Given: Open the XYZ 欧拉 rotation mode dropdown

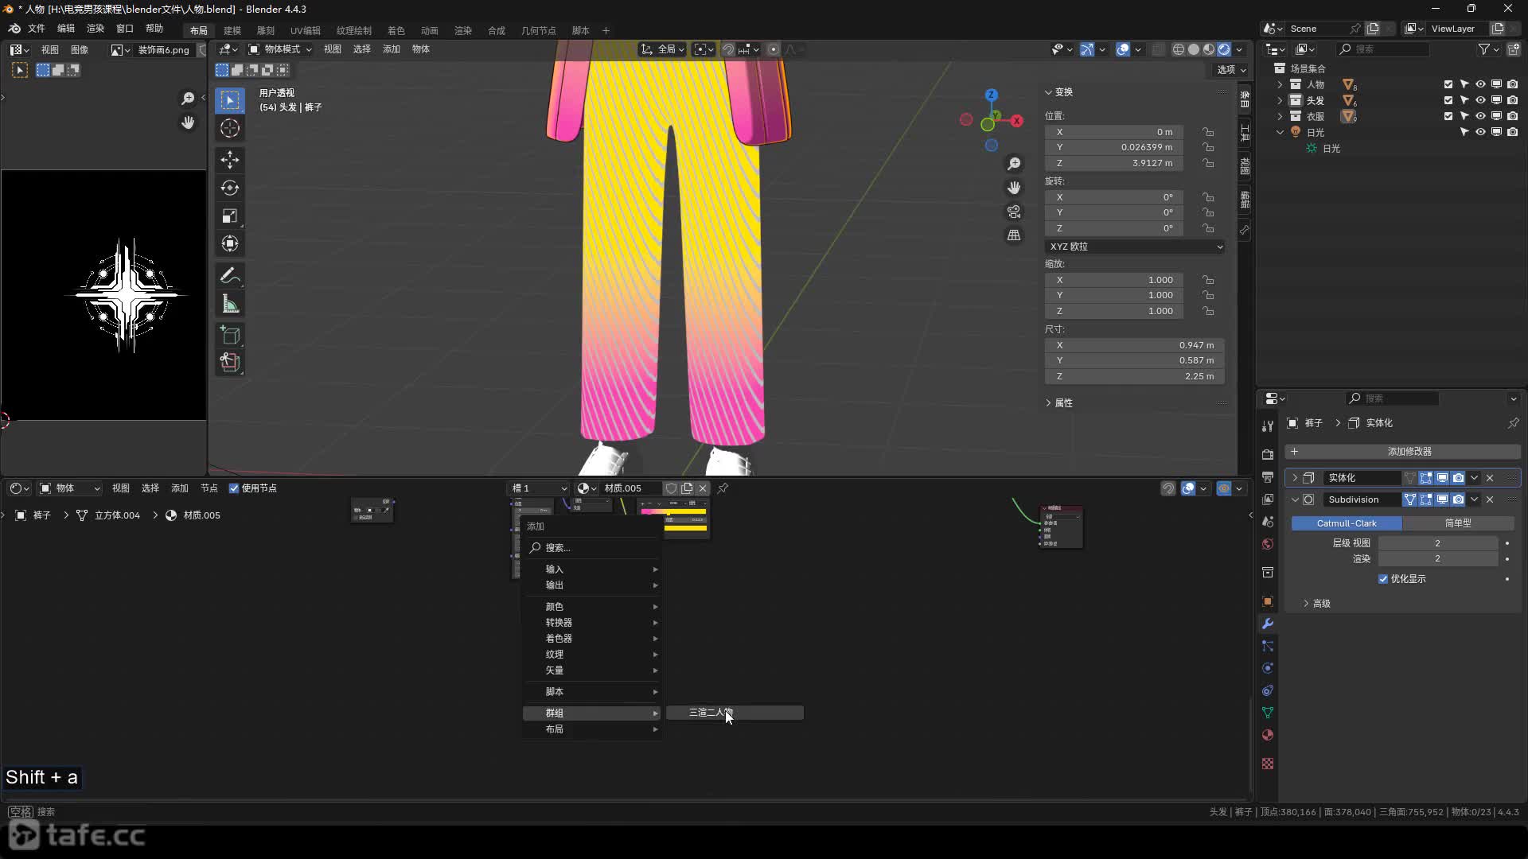Looking at the screenshot, I should (x=1134, y=247).
